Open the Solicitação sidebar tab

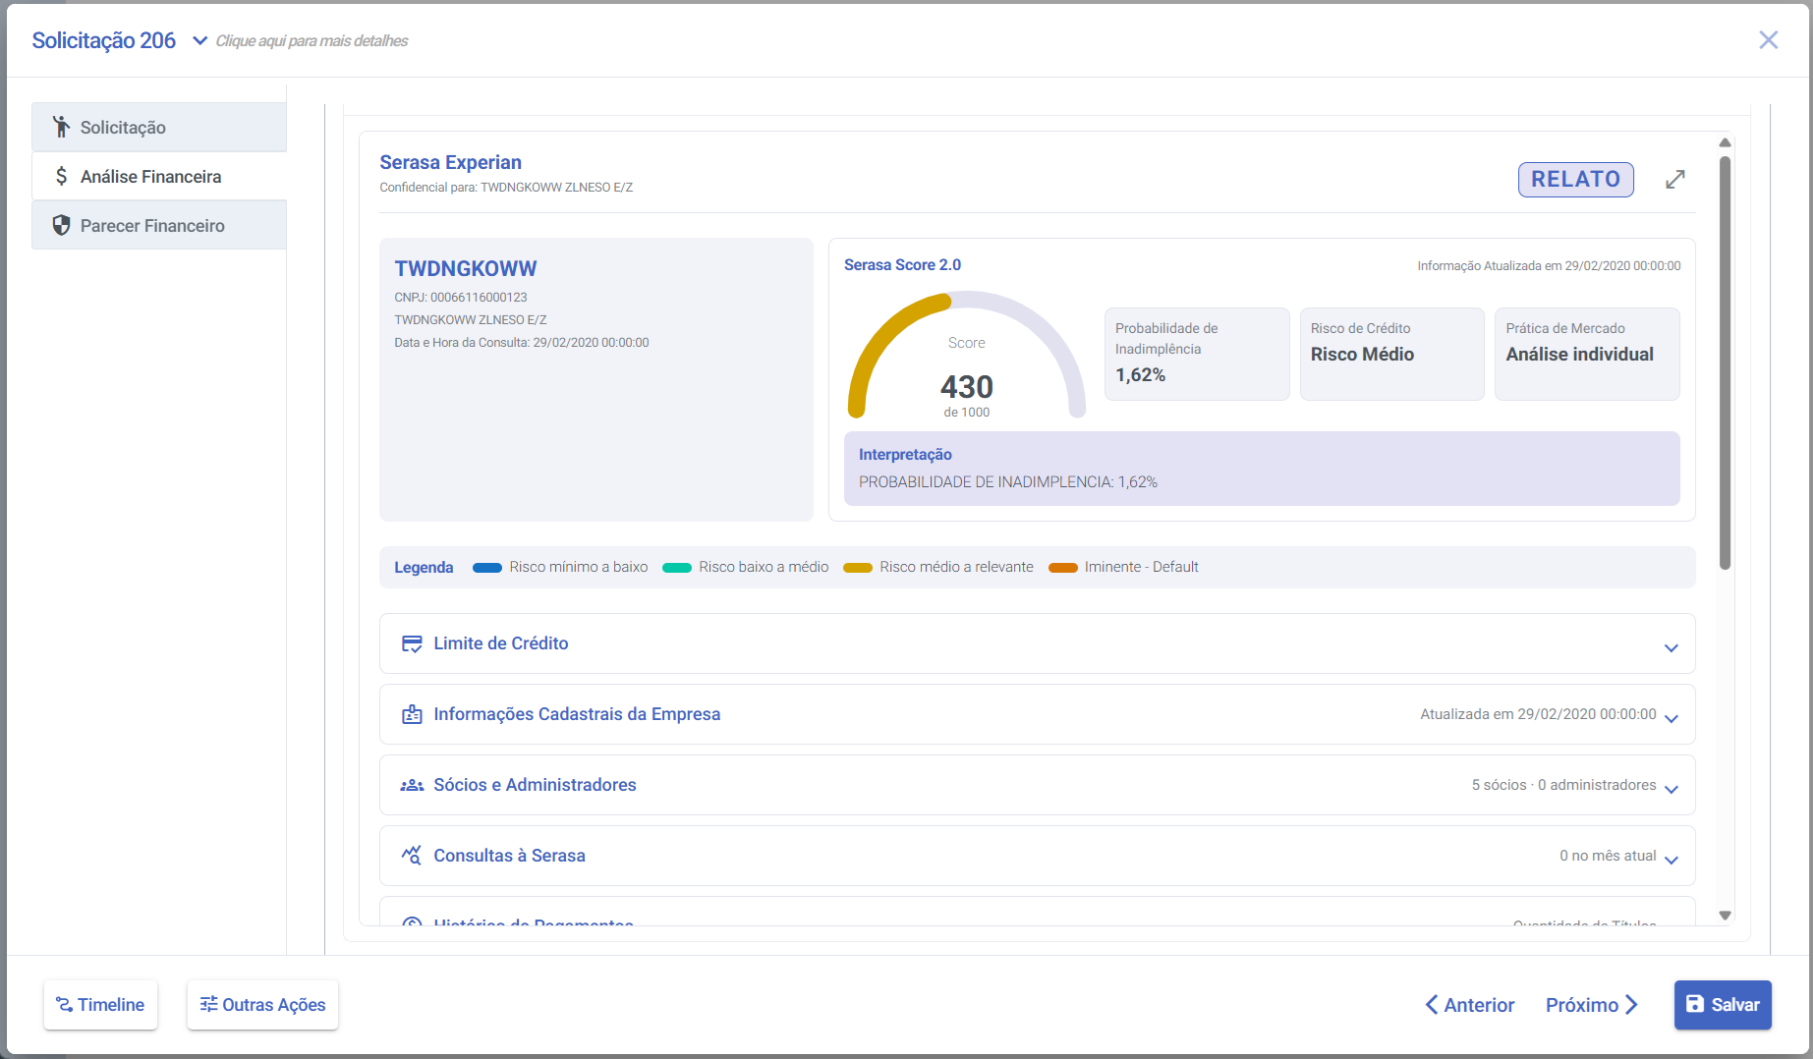(x=159, y=127)
